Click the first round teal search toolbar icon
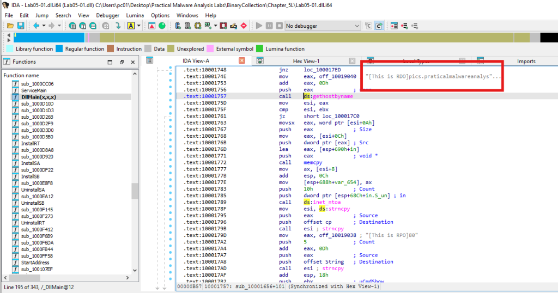558x293 pixels. [72, 26]
